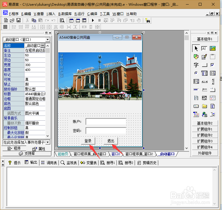Expand the 扩展组件2 component group

click(x=205, y=135)
